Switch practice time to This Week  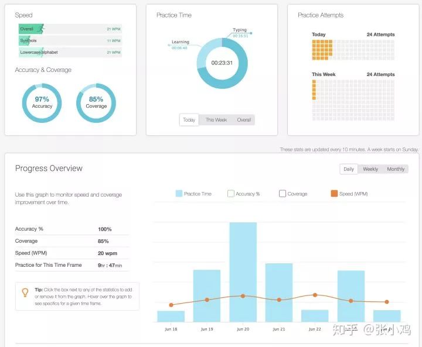point(216,120)
